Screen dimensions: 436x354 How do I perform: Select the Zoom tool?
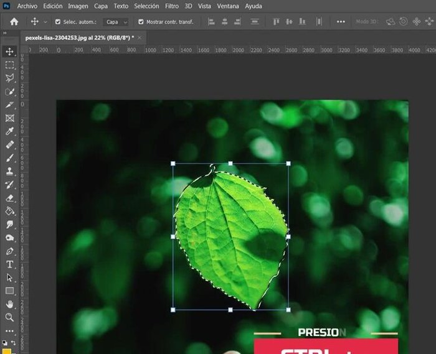pos(10,317)
